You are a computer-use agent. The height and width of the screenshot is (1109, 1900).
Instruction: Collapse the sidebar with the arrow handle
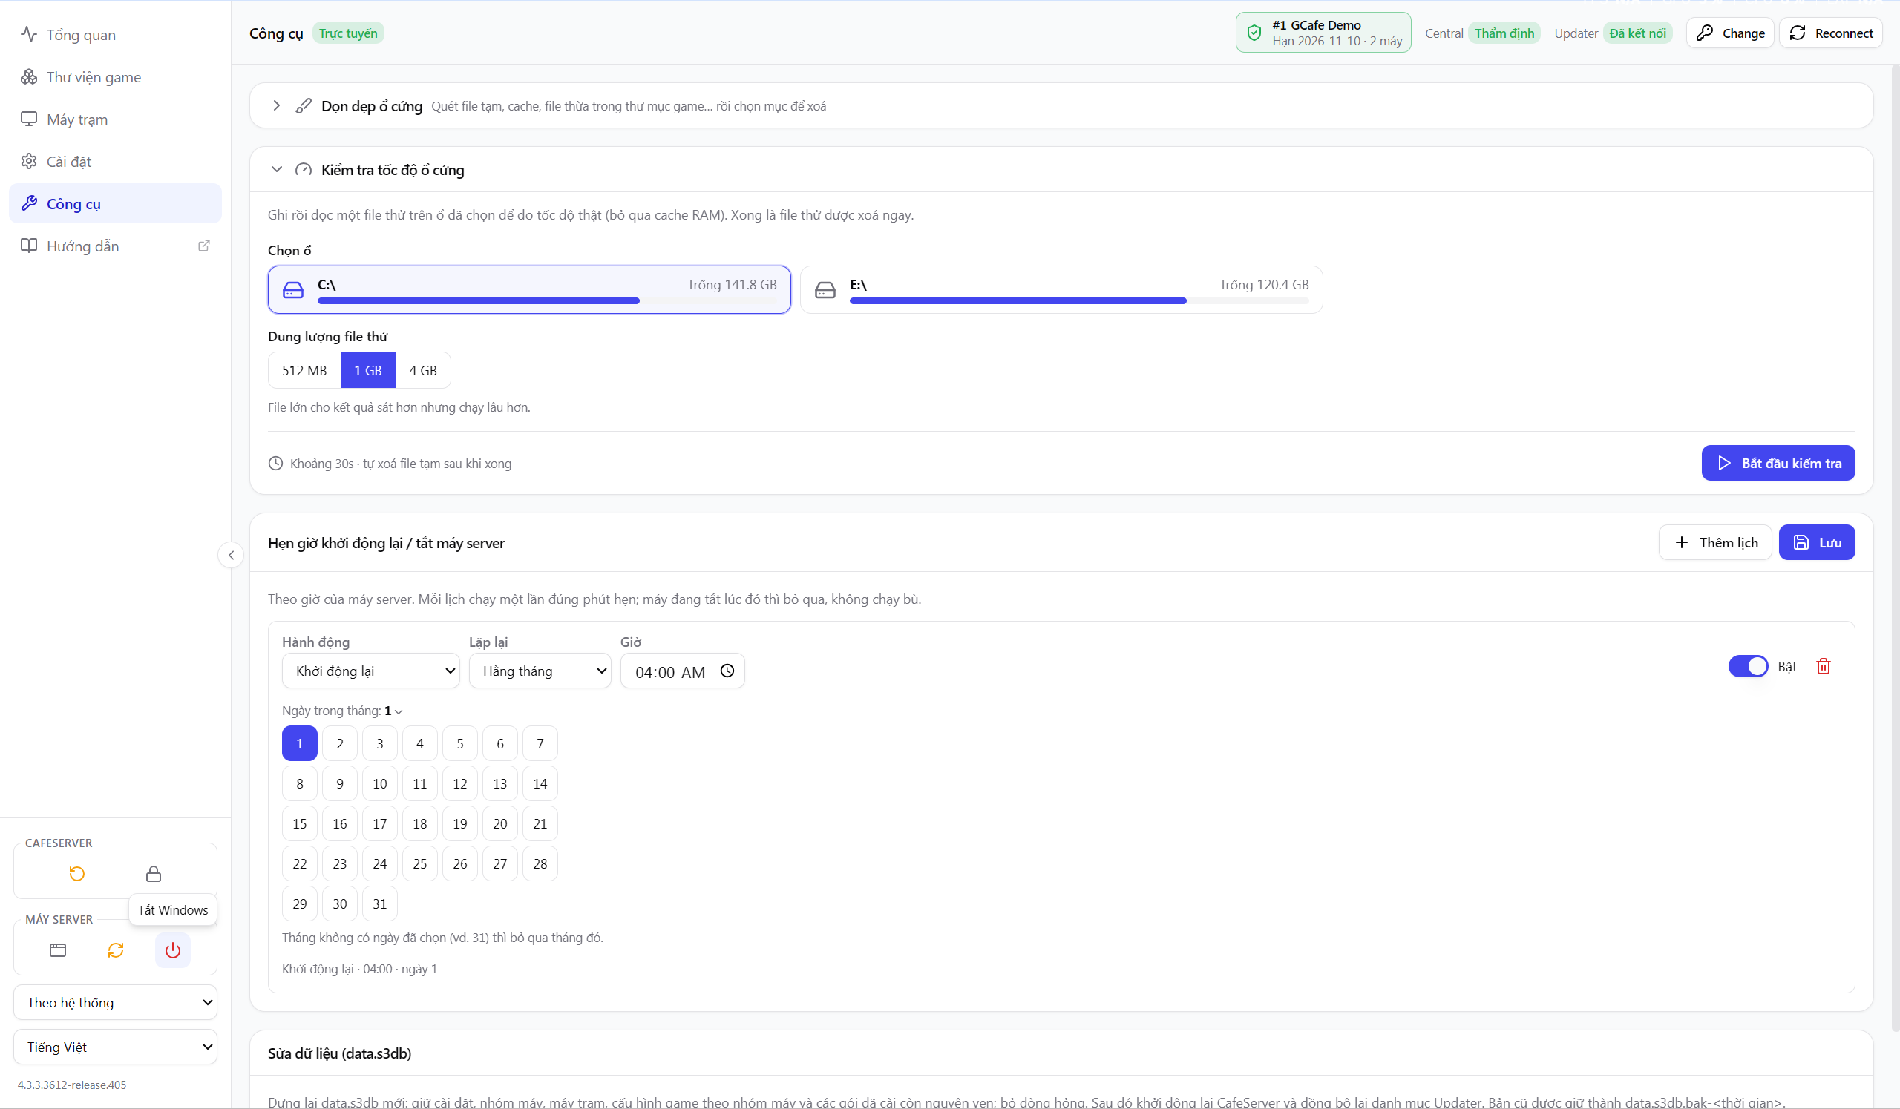(x=231, y=556)
